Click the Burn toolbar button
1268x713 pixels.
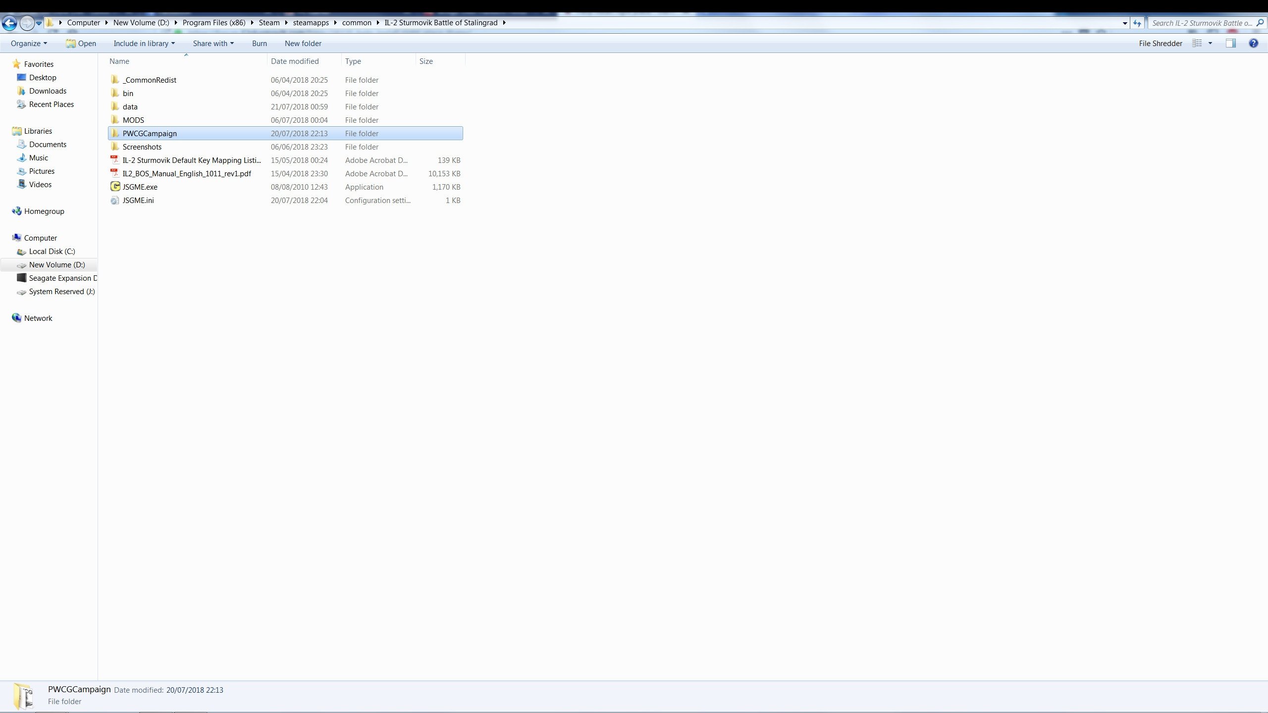pos(259,43)
